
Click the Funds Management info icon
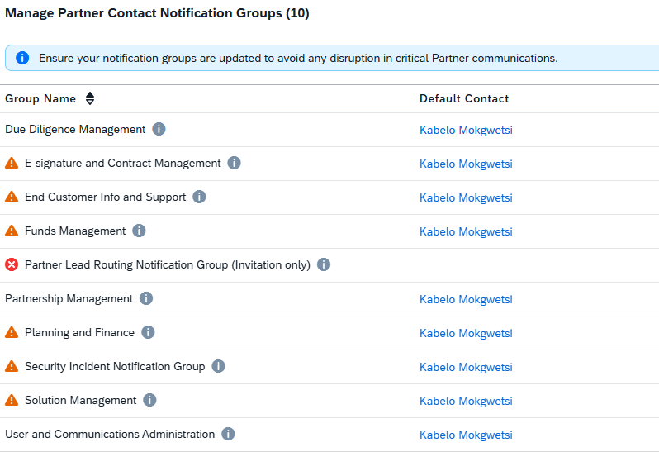[x=140, y=231]
